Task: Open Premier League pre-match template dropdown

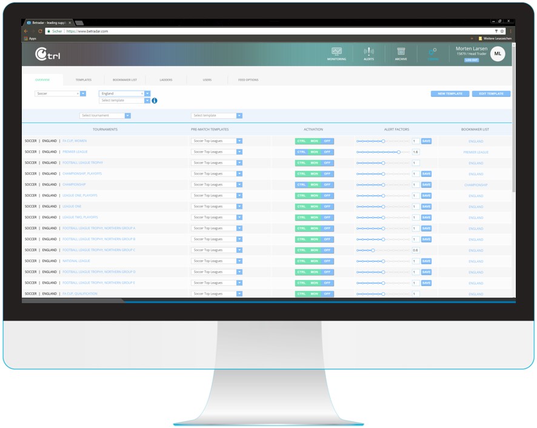Action: [x=239, y=152]
